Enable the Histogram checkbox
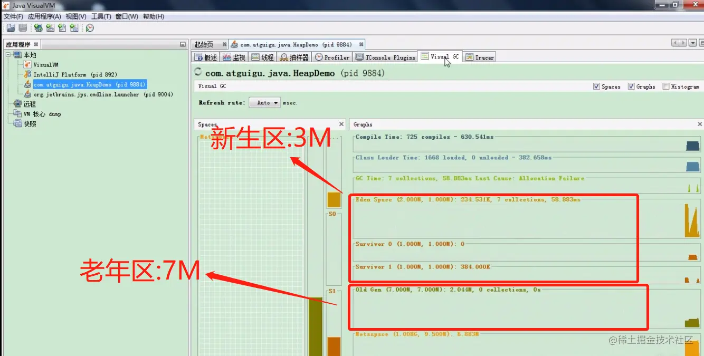This screenshot has width=704, height=356. pos(666,86)
